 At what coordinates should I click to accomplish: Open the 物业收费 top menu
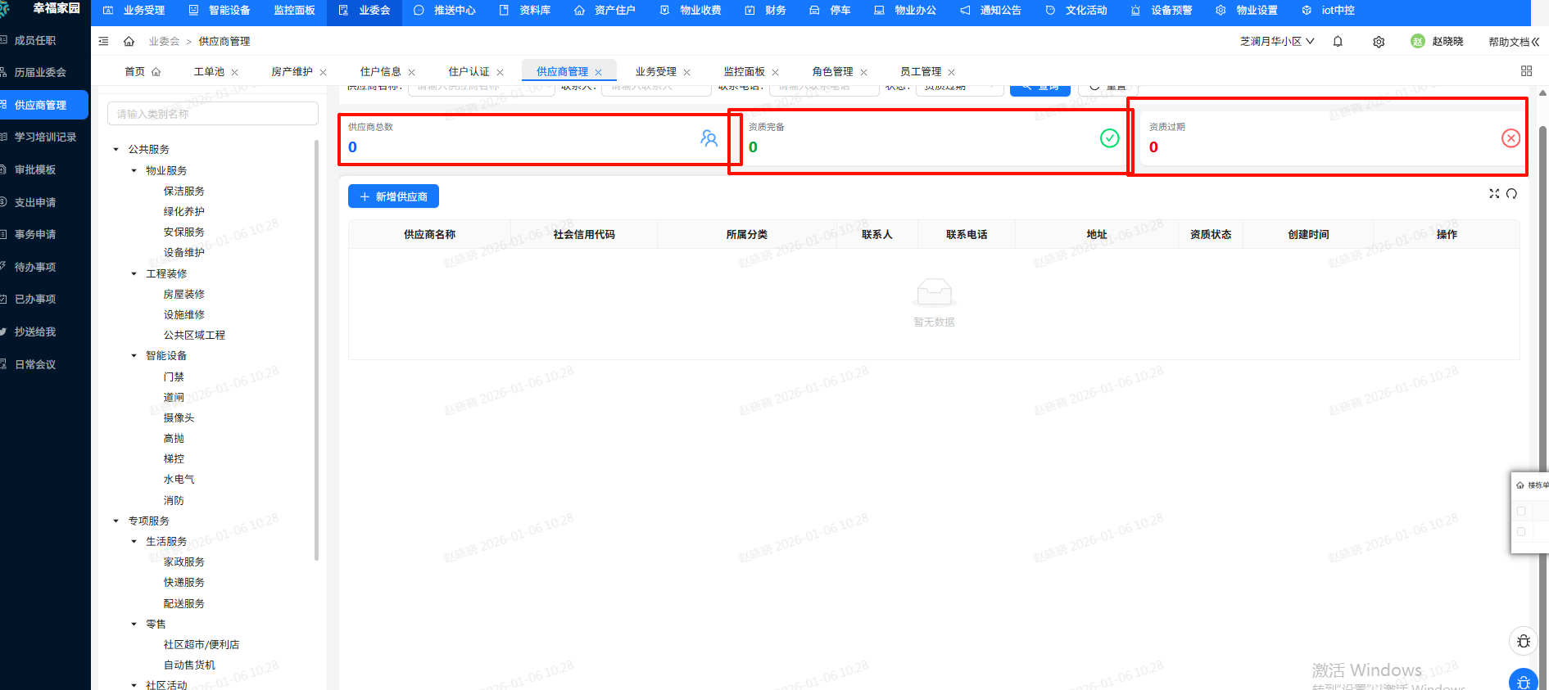(691, 11)
